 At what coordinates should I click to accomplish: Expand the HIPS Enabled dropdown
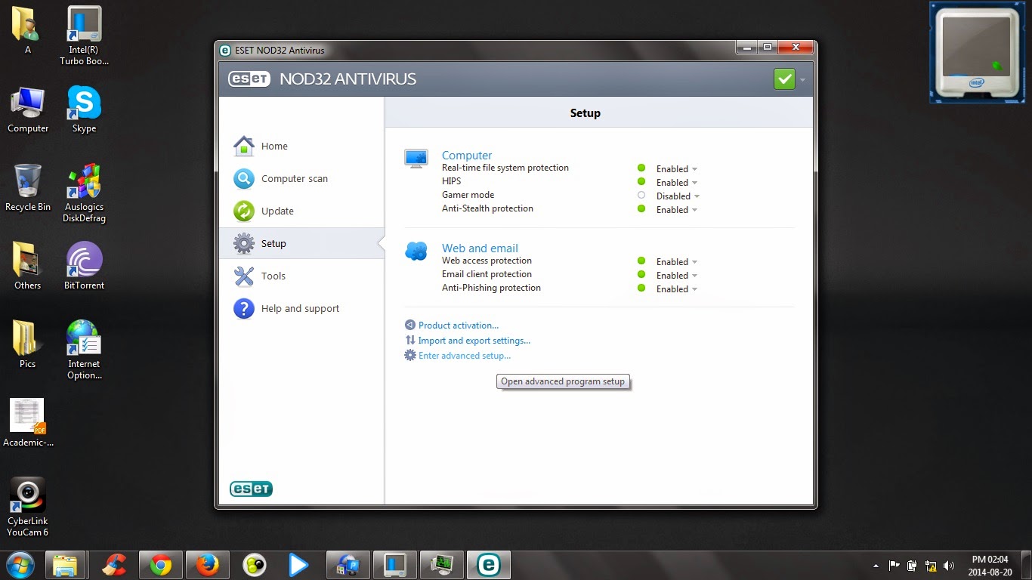(x=677, y=183)
